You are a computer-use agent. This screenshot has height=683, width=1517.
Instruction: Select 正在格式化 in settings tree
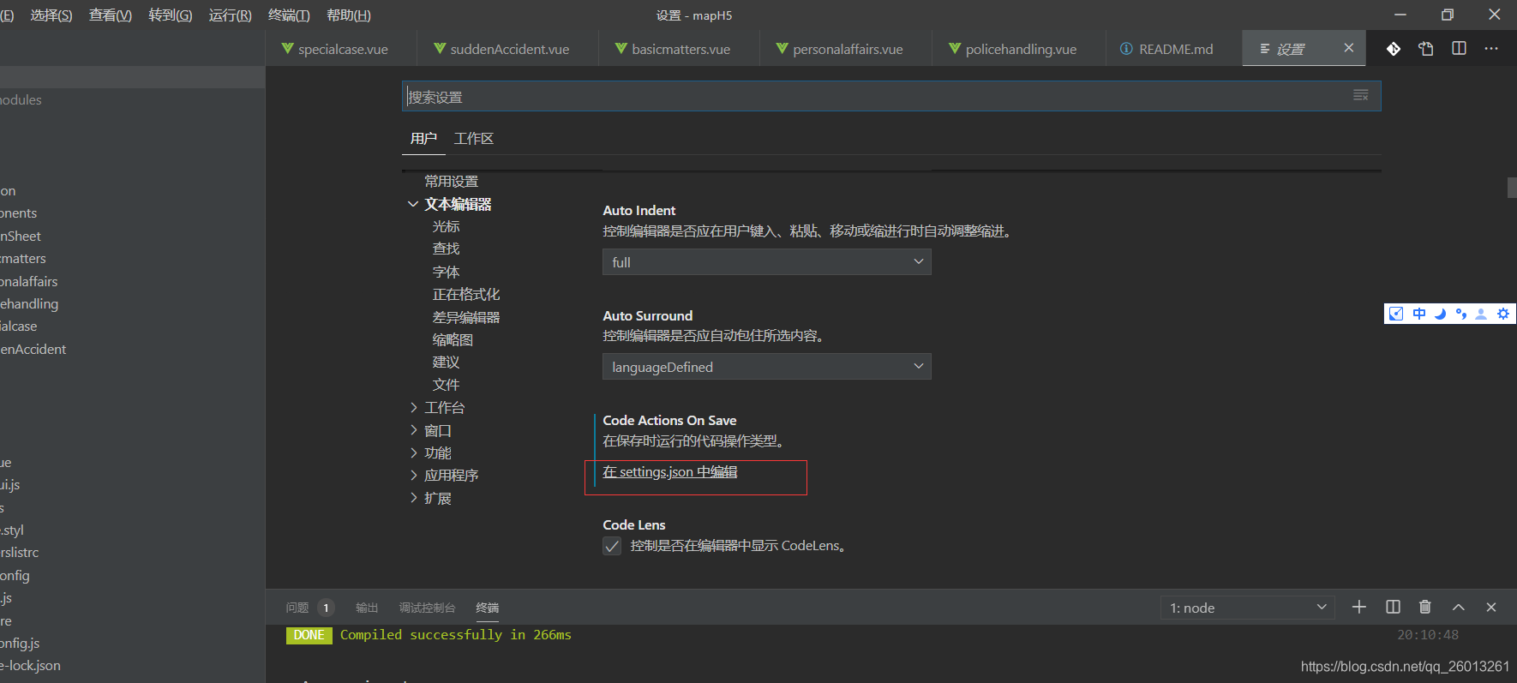tap(466, 294)
